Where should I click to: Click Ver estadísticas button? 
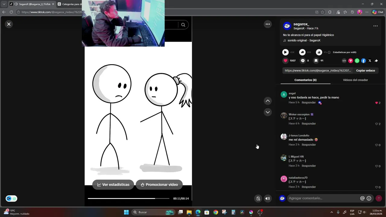coord(113,185)
